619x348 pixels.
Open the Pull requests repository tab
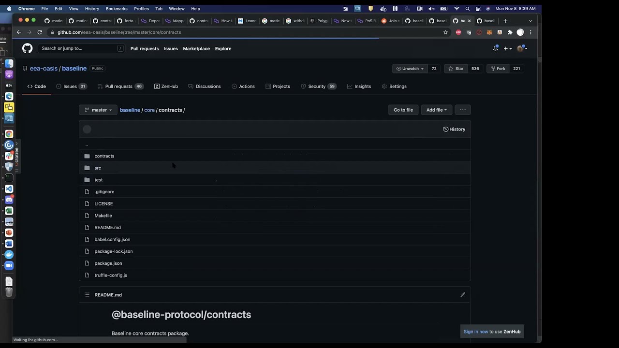120,86
